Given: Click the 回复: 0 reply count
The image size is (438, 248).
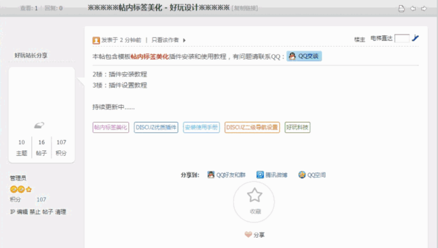Looking at the screenshot, I should point(54,8).
